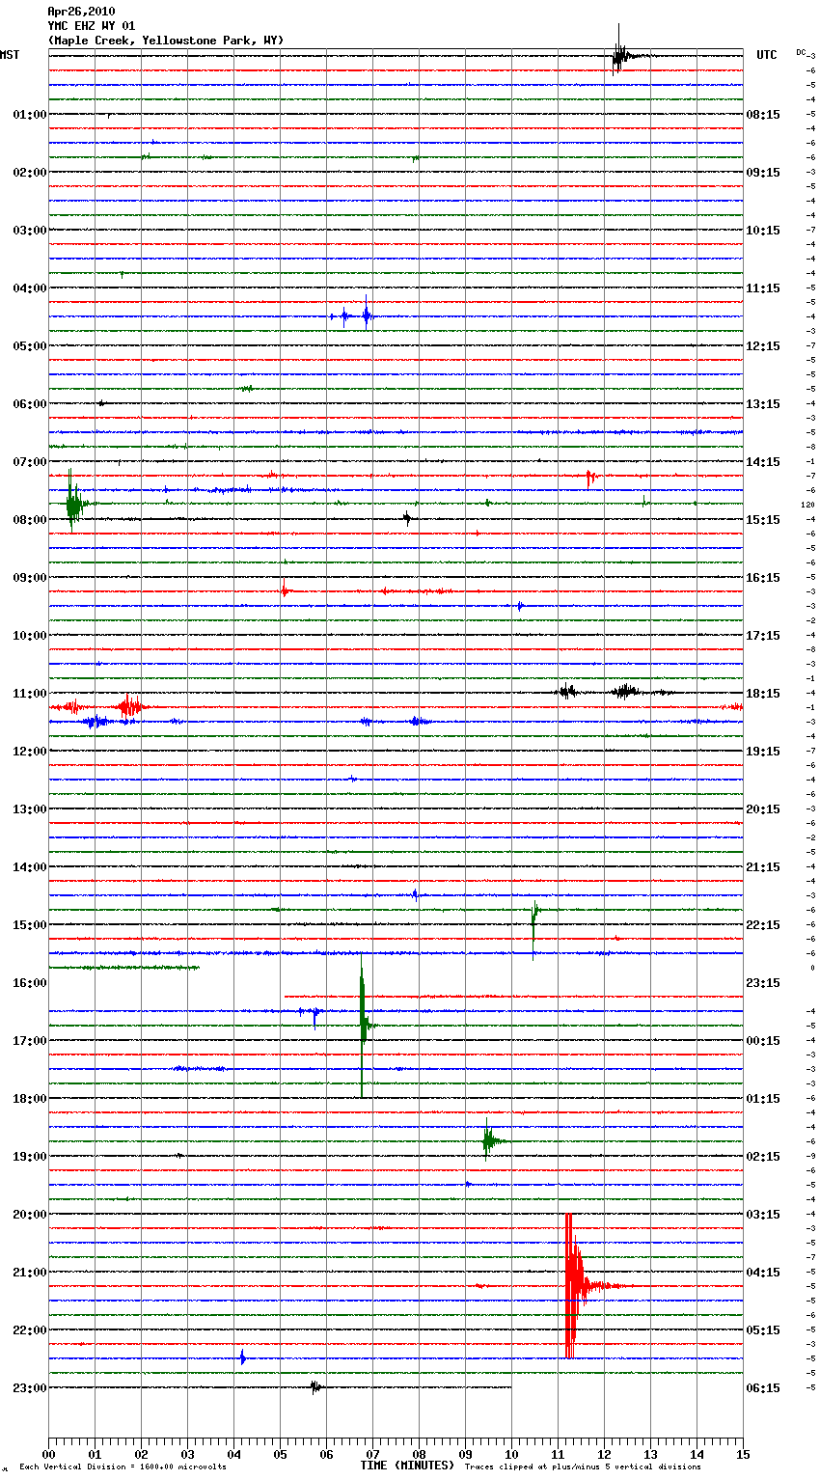Image resolution: width=820 pixels, height=1480 pixels.
Task: Click the green event at start of 07:45 trace
Action: pyautogui.click(x=74, y=502)
